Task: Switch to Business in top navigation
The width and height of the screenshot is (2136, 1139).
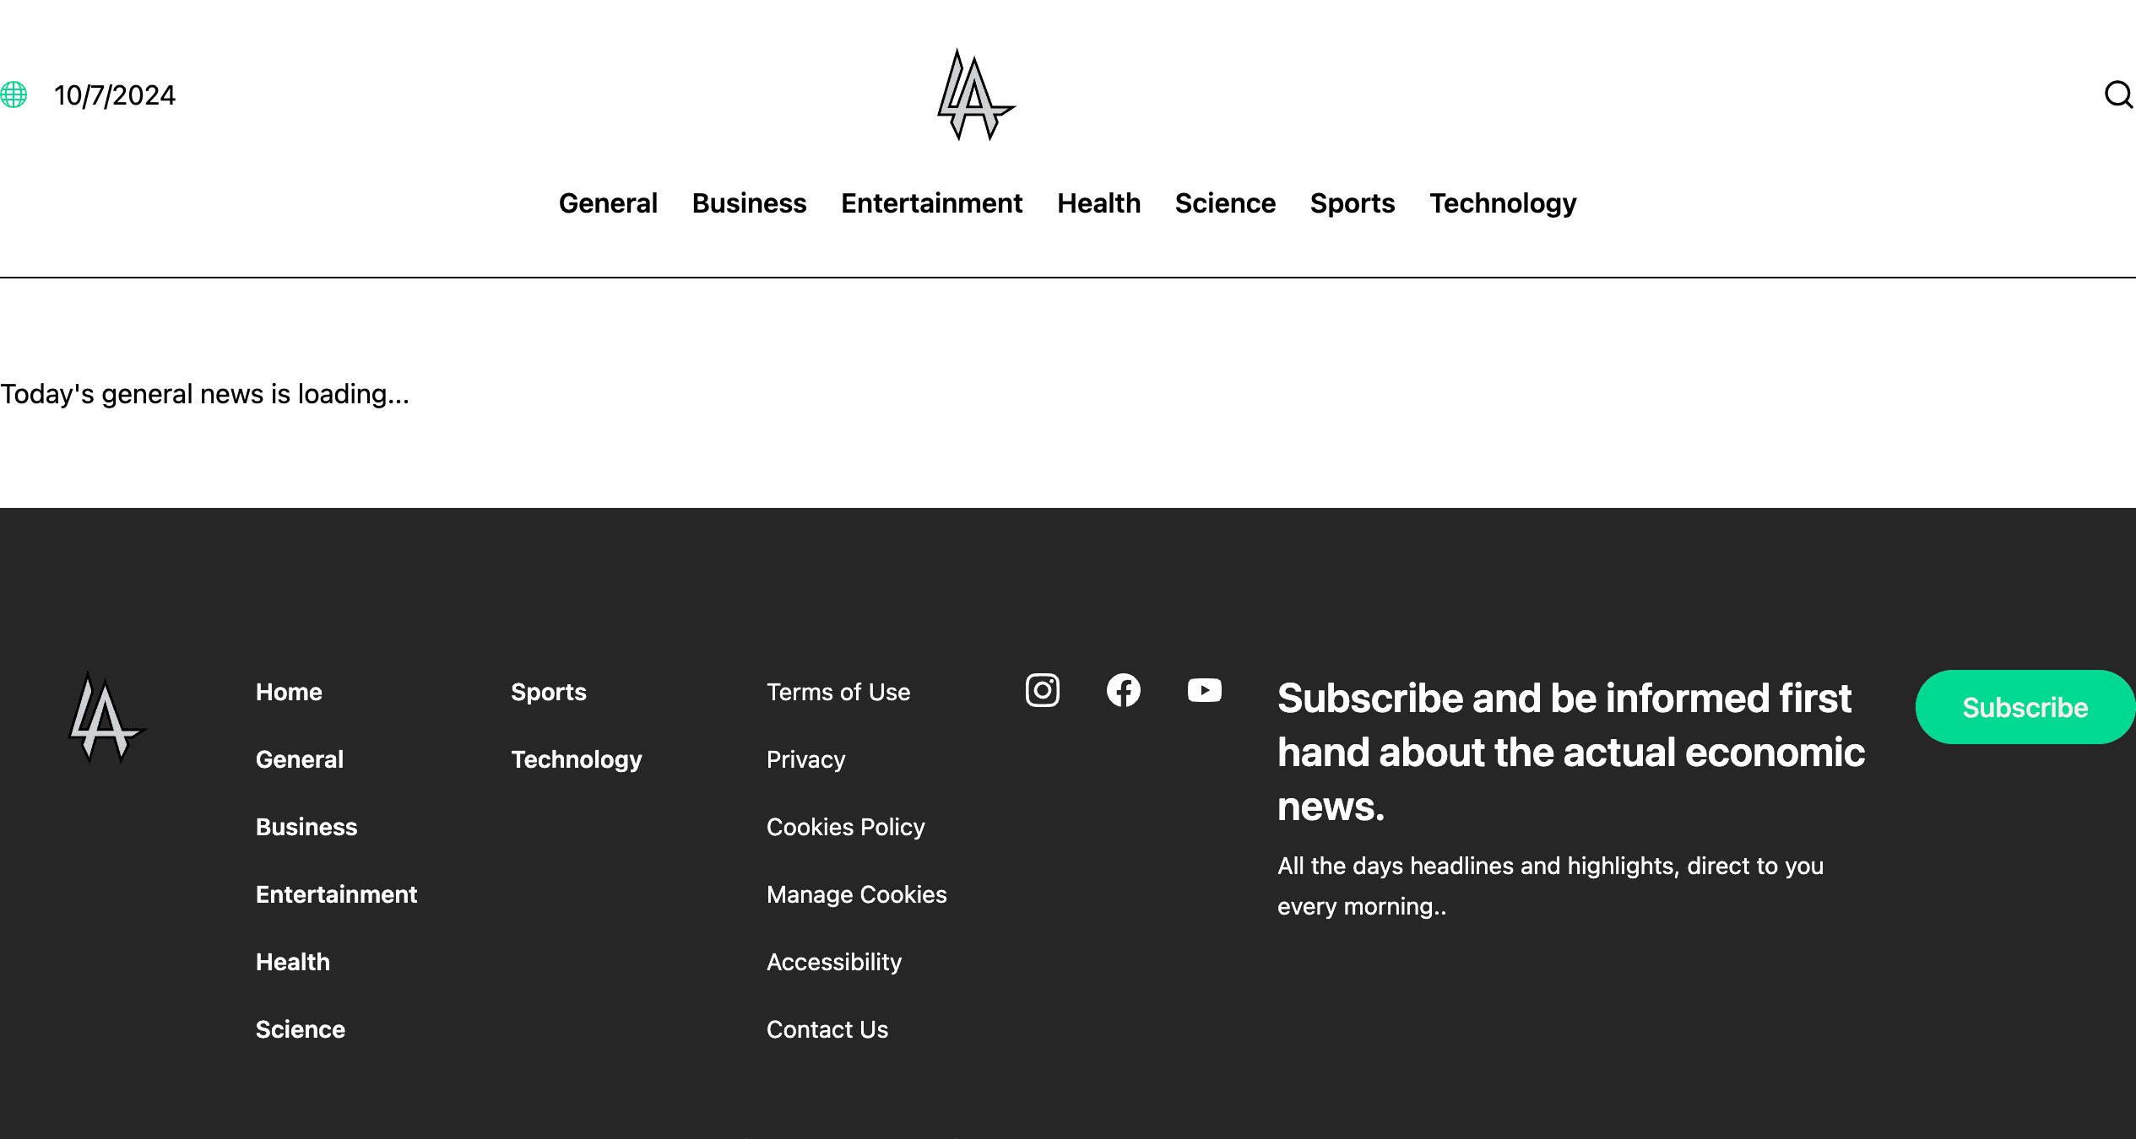Action: [x=749, y=203]
